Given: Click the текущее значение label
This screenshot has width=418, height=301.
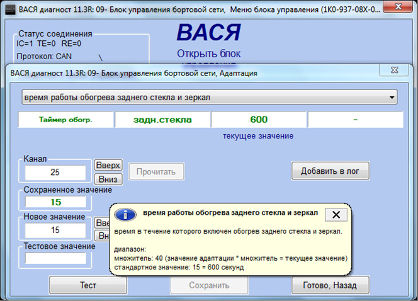Looking at the screenshot, I should tap(258, 136).
